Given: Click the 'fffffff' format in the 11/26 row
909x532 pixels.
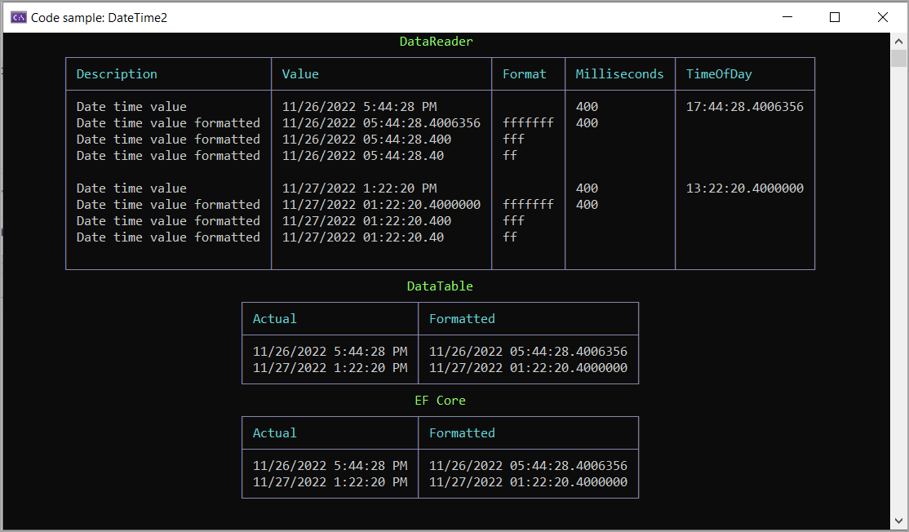Looking at the screenshot, I should point(528,123).
